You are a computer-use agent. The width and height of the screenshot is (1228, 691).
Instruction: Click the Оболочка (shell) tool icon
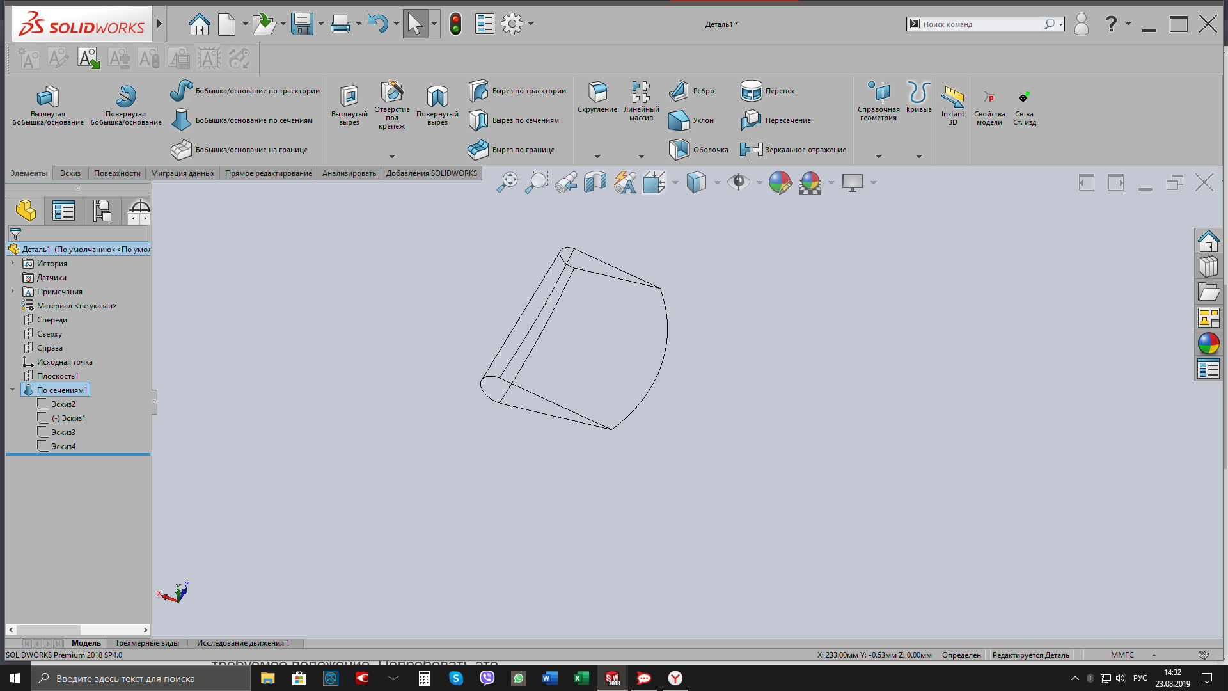click(679, 149)
